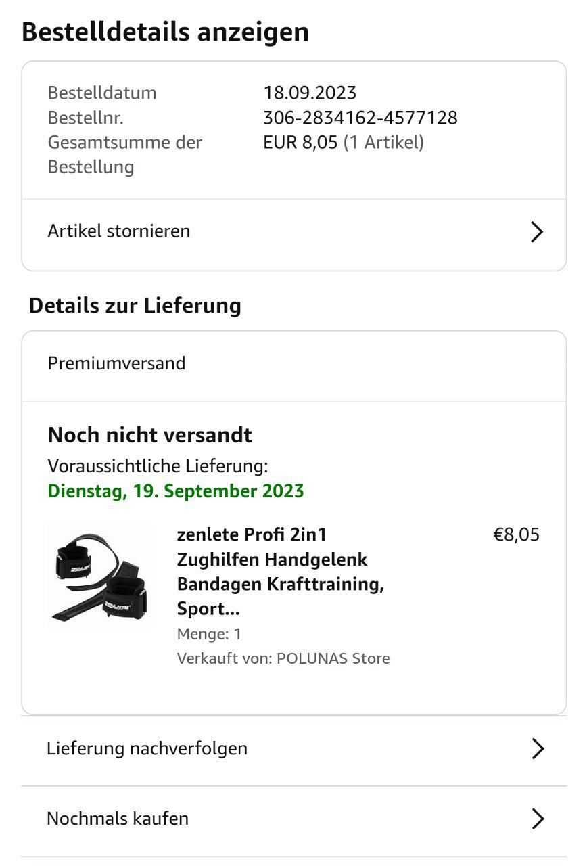Tap the arrow next to Lieferung nachverfolgen

click(x=538, y=749)
